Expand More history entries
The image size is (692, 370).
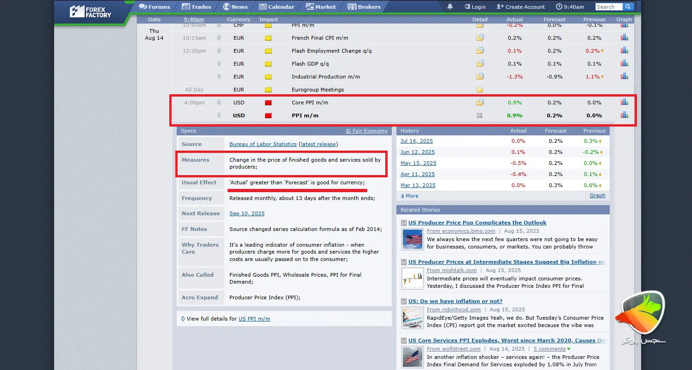[x=409, y=196]
